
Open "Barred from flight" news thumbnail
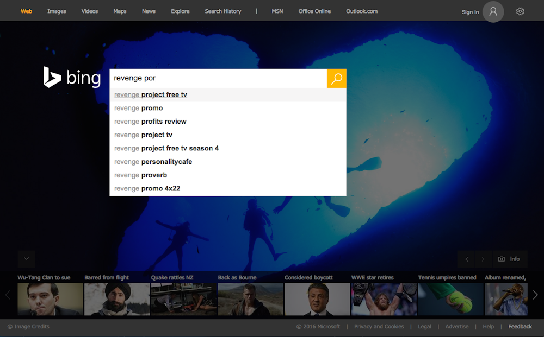coord(117,299)
